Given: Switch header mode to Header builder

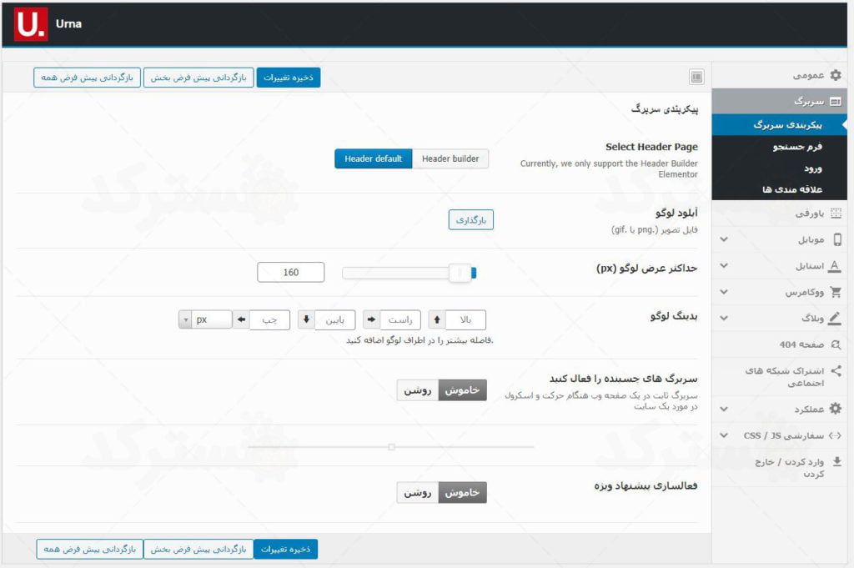Looking at the screenshot, I should (450, 158).
